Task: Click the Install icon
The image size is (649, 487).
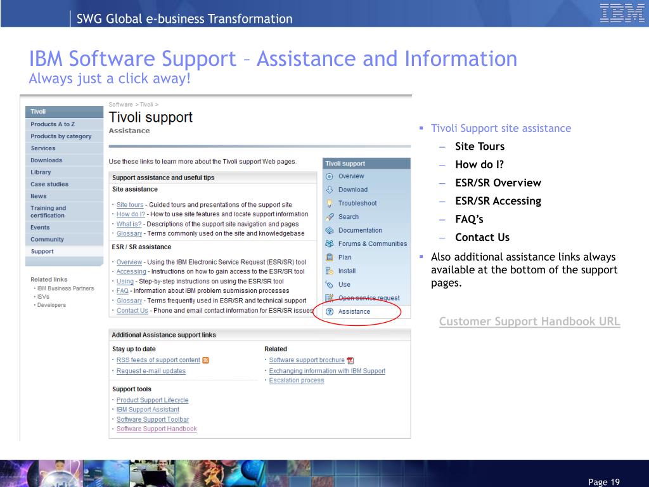Action: click(330, 271)
